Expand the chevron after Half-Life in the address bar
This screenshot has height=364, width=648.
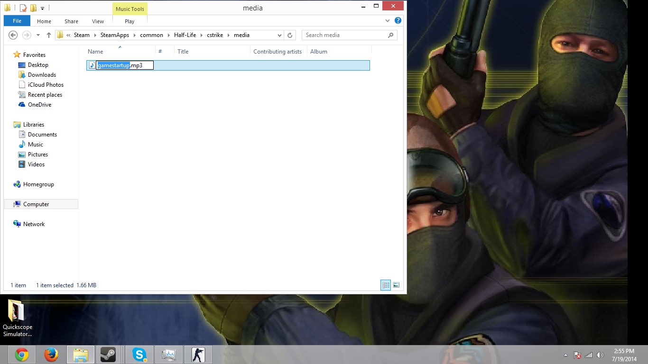point(201,35)
